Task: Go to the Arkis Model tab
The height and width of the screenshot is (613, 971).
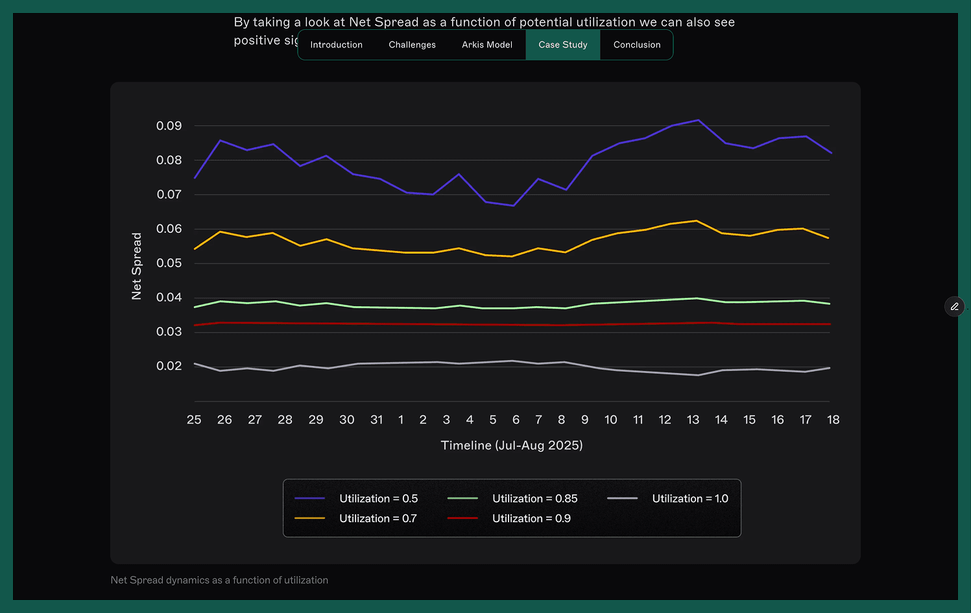Action: (487, 45)
